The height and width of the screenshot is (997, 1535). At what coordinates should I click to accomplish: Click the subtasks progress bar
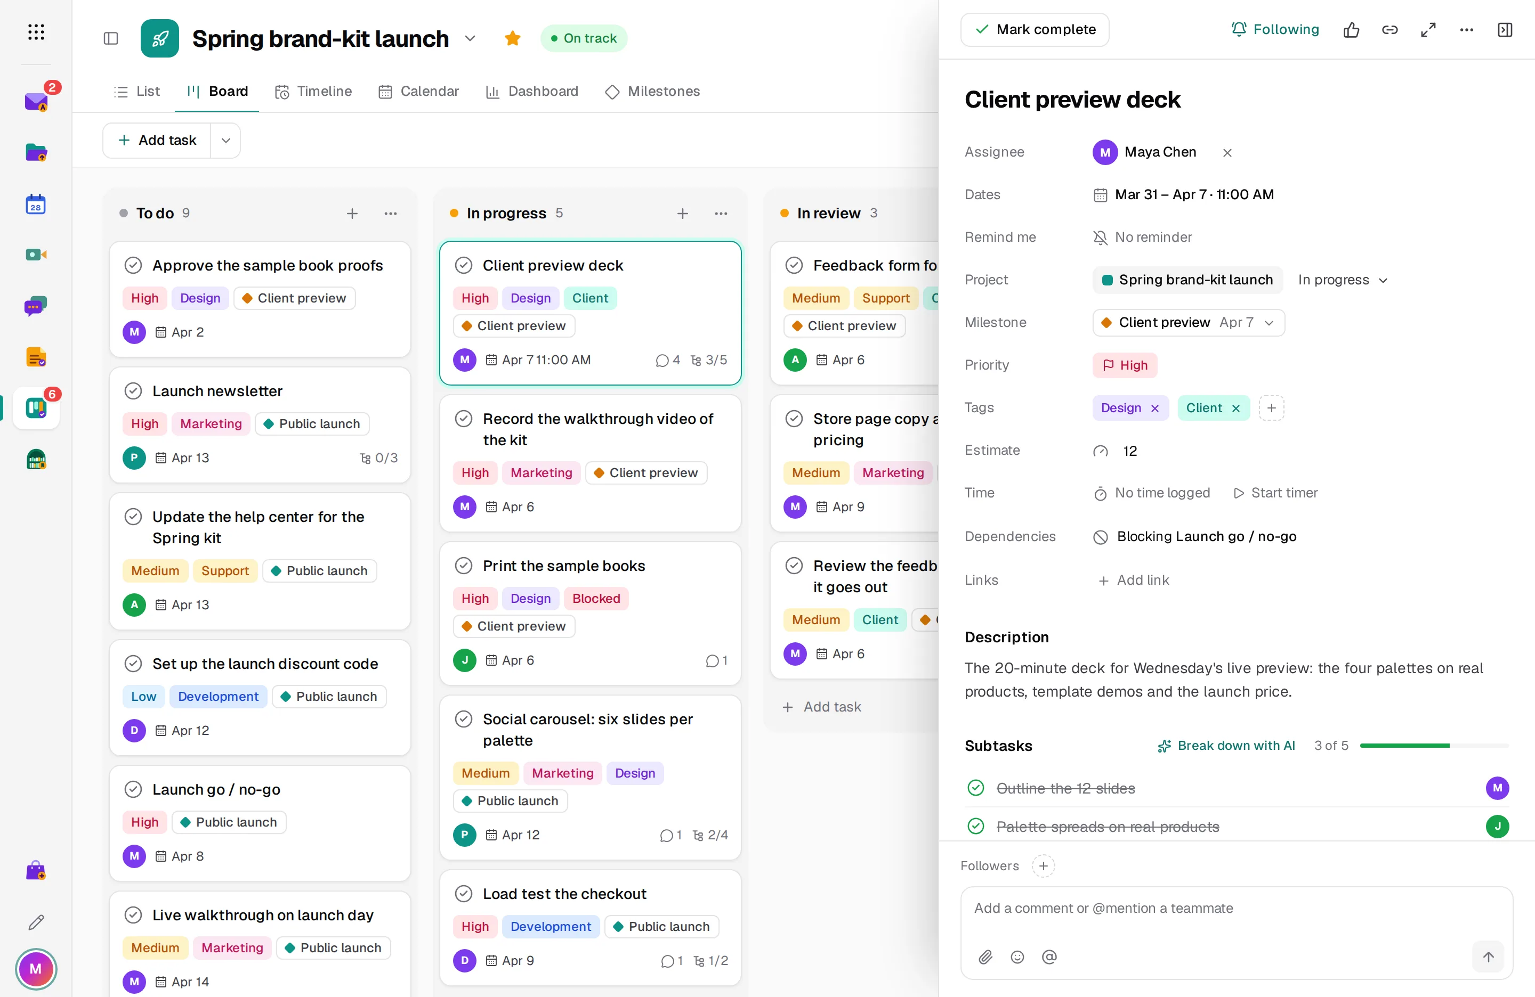(x=1434, y=746)
